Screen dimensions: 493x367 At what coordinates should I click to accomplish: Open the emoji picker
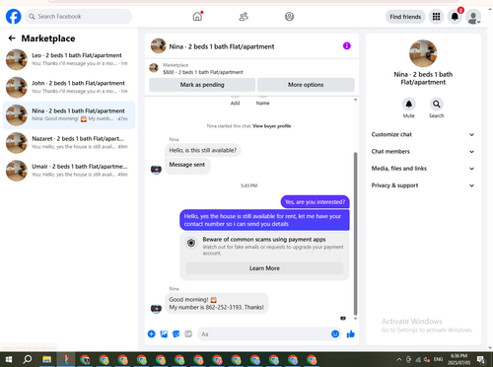click(335, 334)
